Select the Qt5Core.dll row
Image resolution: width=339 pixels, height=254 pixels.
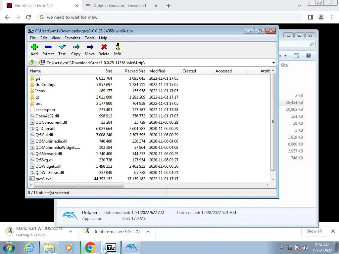click(149, 129)
